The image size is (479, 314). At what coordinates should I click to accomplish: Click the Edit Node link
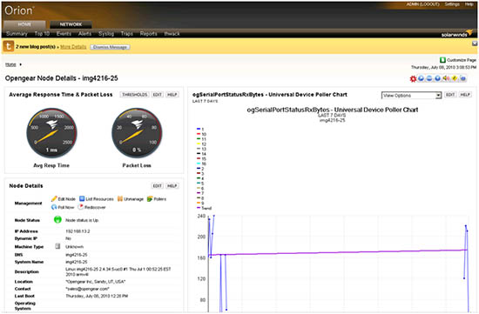[x=66, y=199]
